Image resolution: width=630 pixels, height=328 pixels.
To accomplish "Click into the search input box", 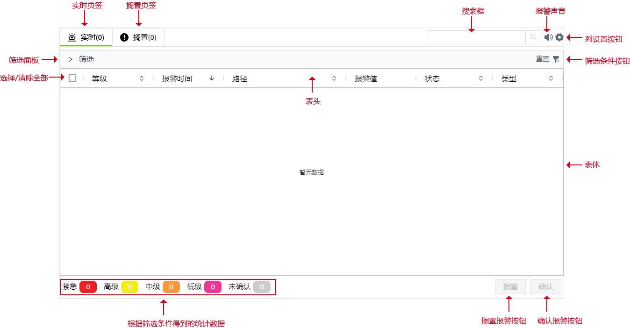I will point(476,37).
